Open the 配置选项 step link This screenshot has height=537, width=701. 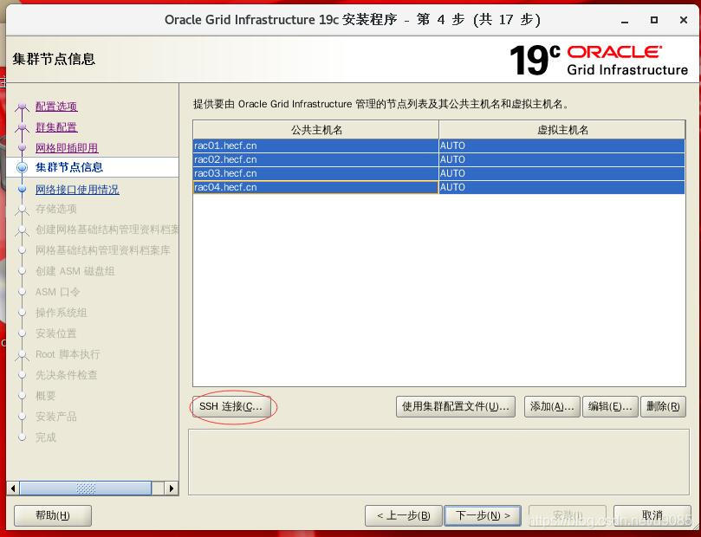point(56,107)
